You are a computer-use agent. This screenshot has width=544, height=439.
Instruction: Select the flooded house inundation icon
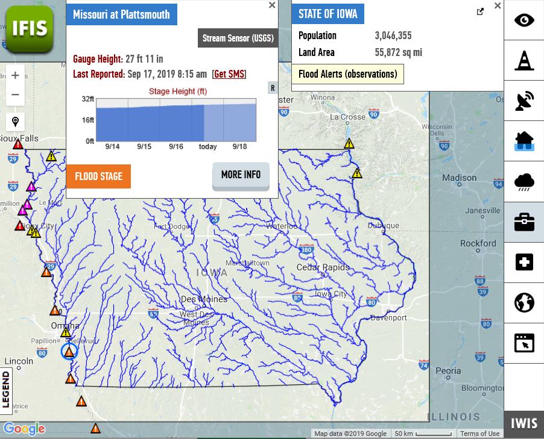click(x=523, y=140)
